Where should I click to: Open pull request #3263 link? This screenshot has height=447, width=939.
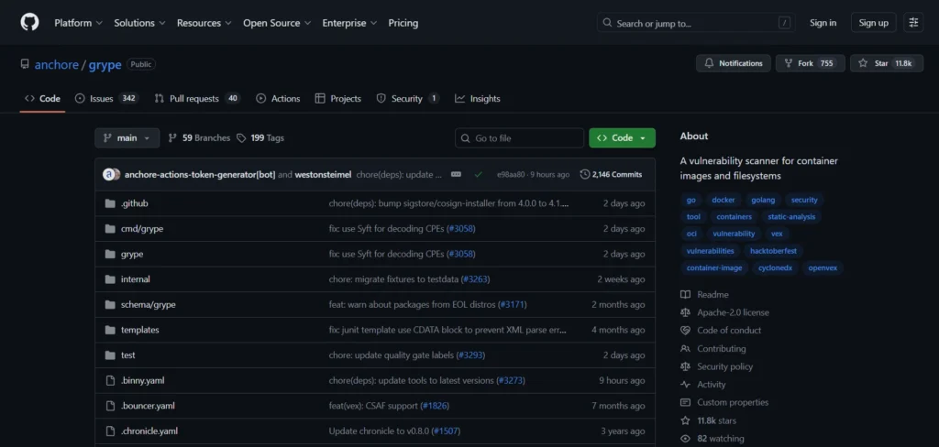tap(476, 279)
